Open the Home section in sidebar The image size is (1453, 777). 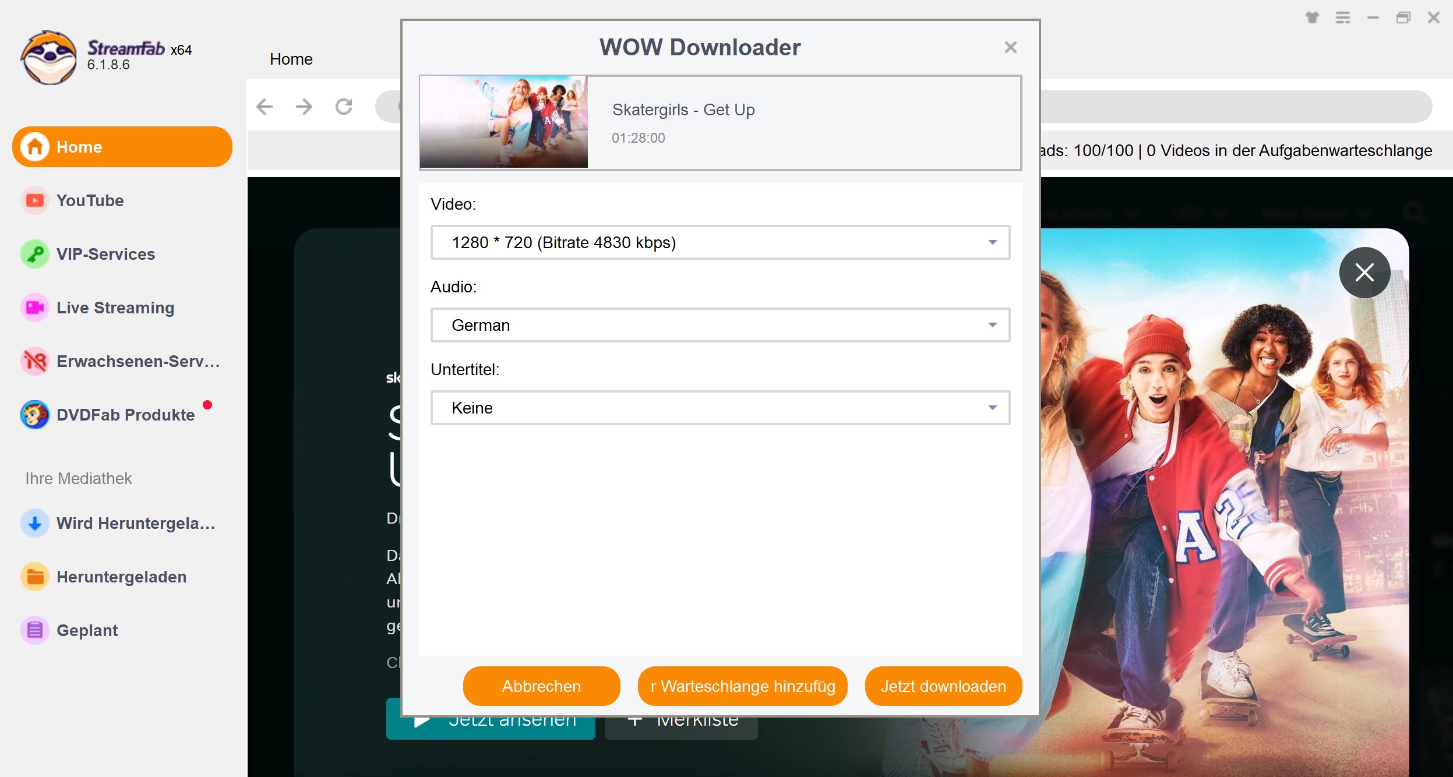click(x=122, y=147)
